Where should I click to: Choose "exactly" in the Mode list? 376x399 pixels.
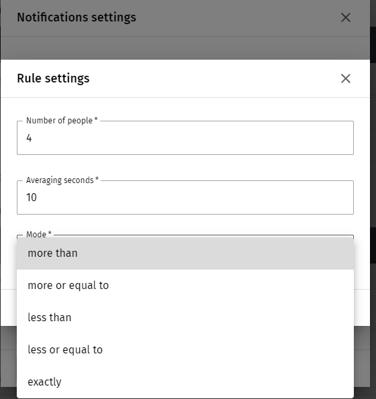click(x=185, y=382)
